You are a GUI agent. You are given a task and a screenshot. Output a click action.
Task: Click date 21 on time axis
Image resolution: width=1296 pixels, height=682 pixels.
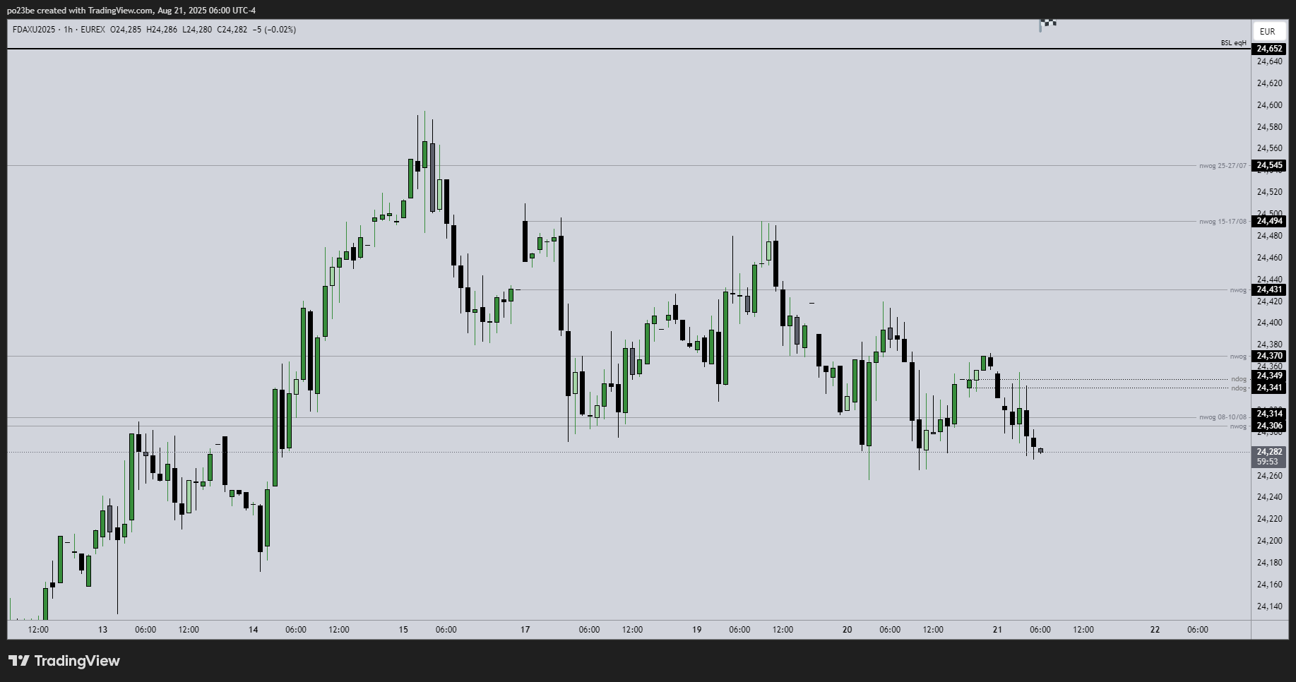coord(997,630)
